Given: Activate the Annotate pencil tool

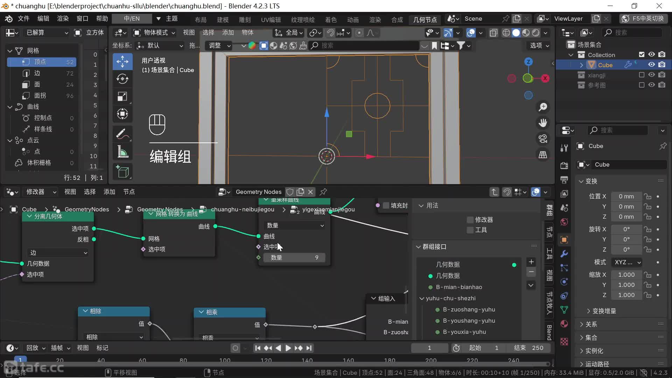Looking at the screenshot, I should click(122, 134).
